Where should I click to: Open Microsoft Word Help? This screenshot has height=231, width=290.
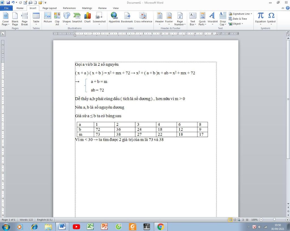click(x=288, y=8)
